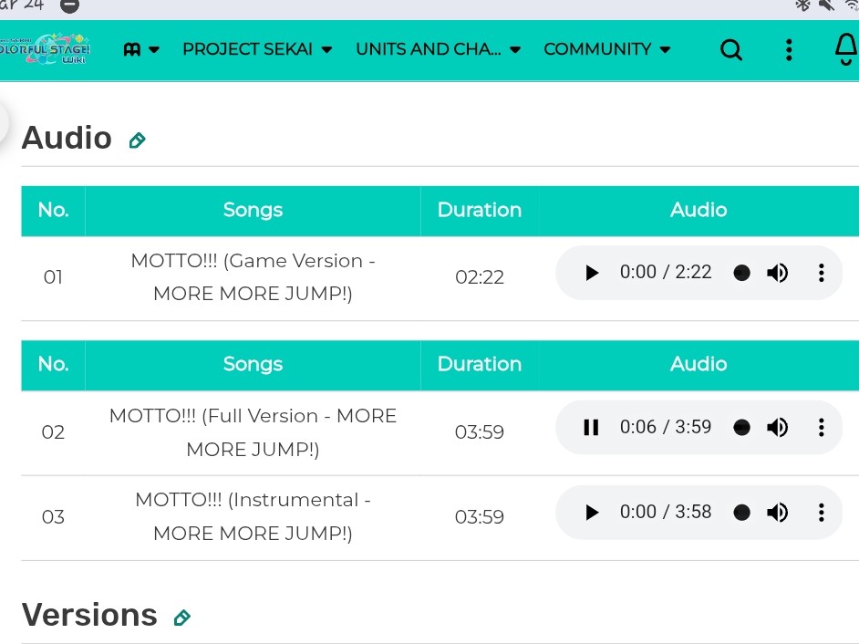Viewport: 859px width, 644px height.
Task: Click the Colorful Stage wiki logo
Action: click(50, 50)
